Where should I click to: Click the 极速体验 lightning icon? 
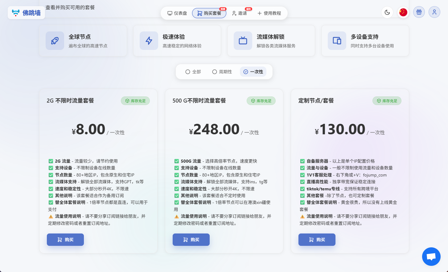[x=149, y=41]
